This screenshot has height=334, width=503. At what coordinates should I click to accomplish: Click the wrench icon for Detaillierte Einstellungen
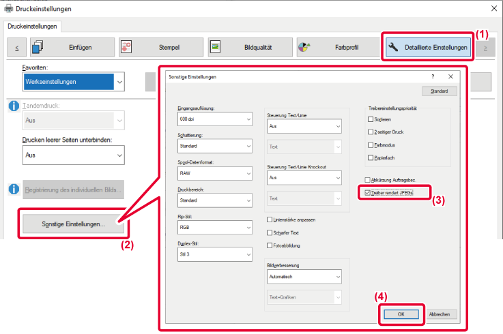click(x=393, y=48)
